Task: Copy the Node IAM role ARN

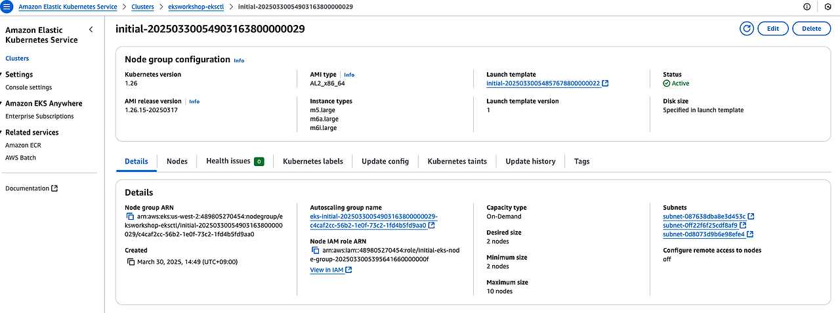Action: (315, 250)
